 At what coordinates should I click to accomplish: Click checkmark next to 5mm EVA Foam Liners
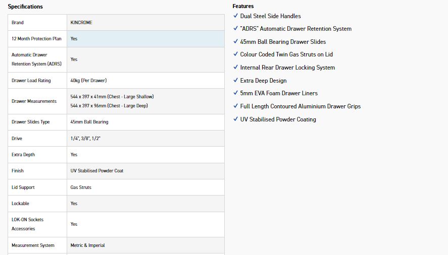235,93
